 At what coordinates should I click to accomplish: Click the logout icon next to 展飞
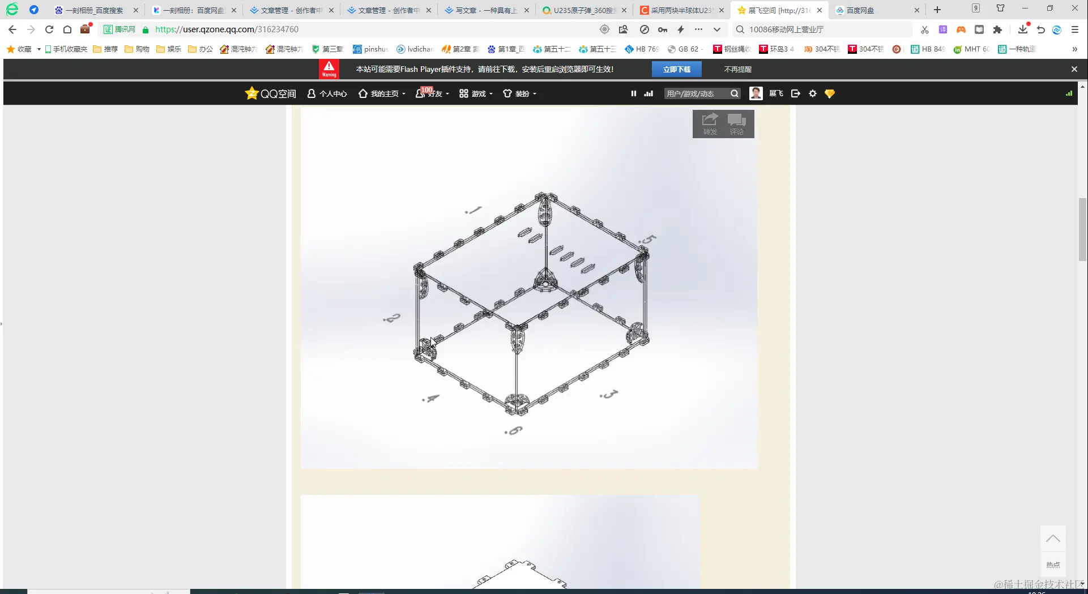(795, 93)
